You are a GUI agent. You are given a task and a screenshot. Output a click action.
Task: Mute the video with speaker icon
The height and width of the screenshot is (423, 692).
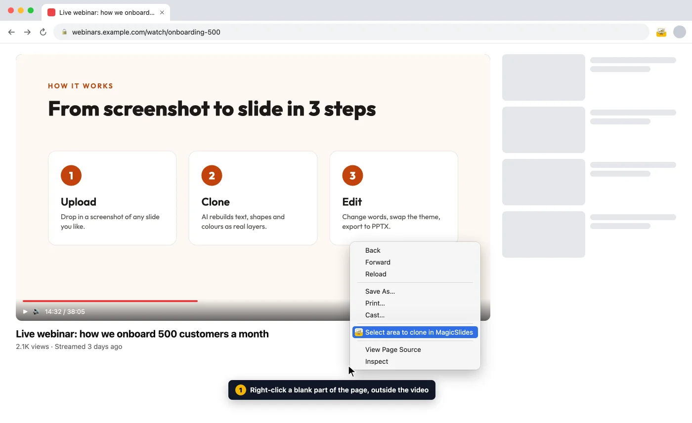tap(36, 311)
